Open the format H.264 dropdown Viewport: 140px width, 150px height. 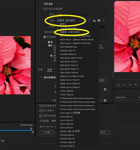tap(73, 15)
